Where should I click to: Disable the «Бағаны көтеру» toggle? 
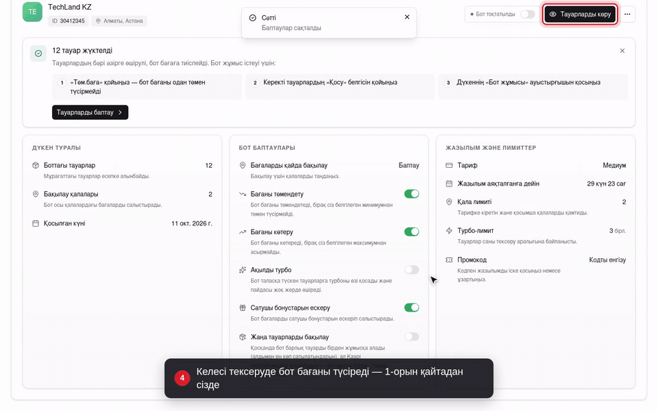point(412,232)
